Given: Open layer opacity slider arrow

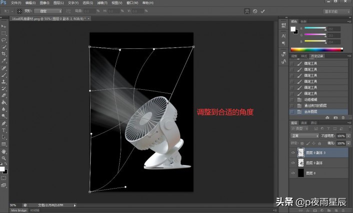Looking at the screenshot, I should (x=348, y=136).
